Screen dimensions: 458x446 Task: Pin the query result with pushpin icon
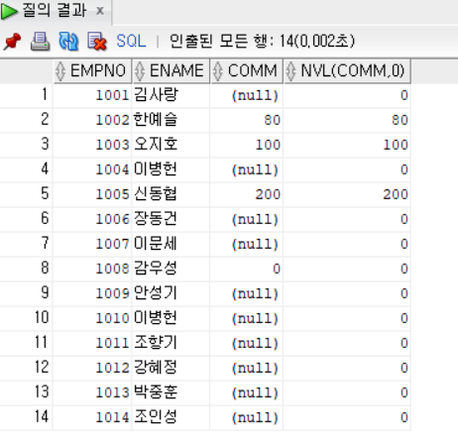tap(12, 42)
